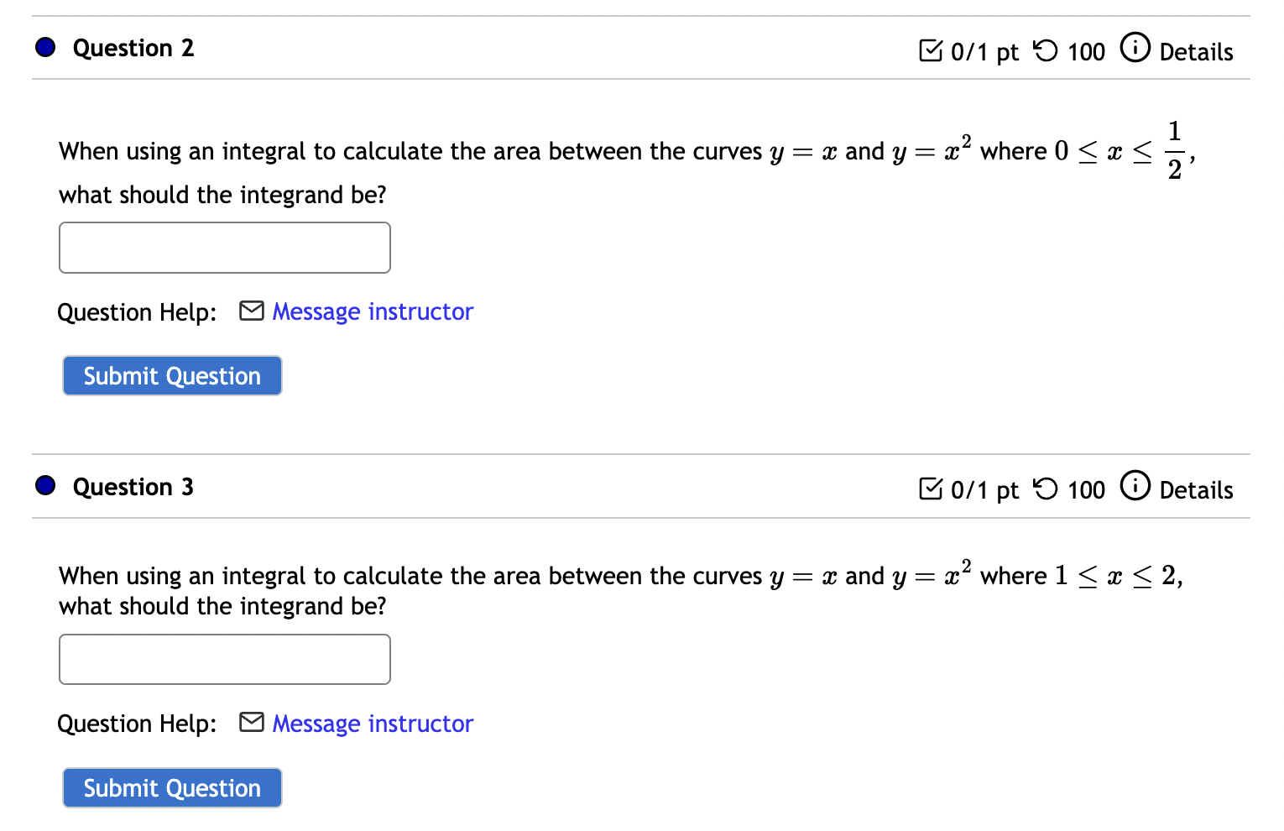Click Submit Question for Question 2
Viewport: 1284px width, 831px height.
[171, 375]
